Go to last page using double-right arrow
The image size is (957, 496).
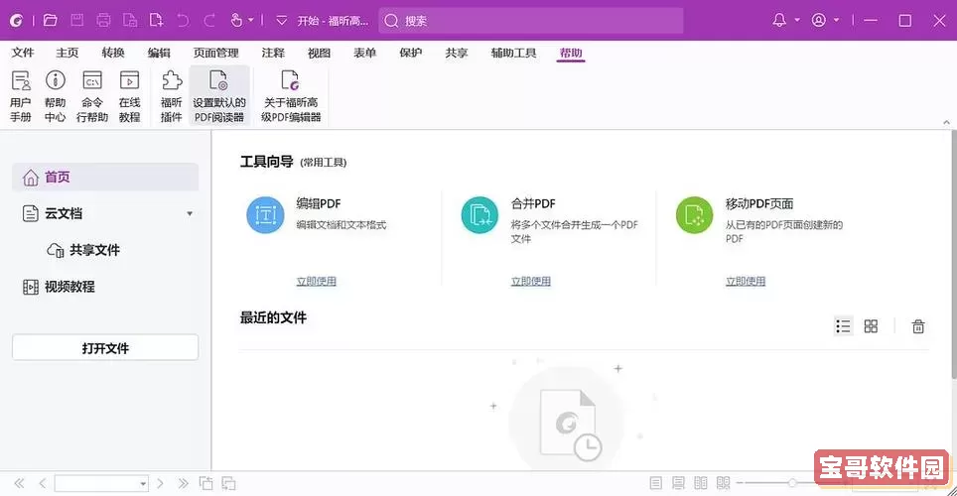[183, 484]
